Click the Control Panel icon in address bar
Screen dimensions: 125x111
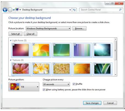(x=17, y=10)
